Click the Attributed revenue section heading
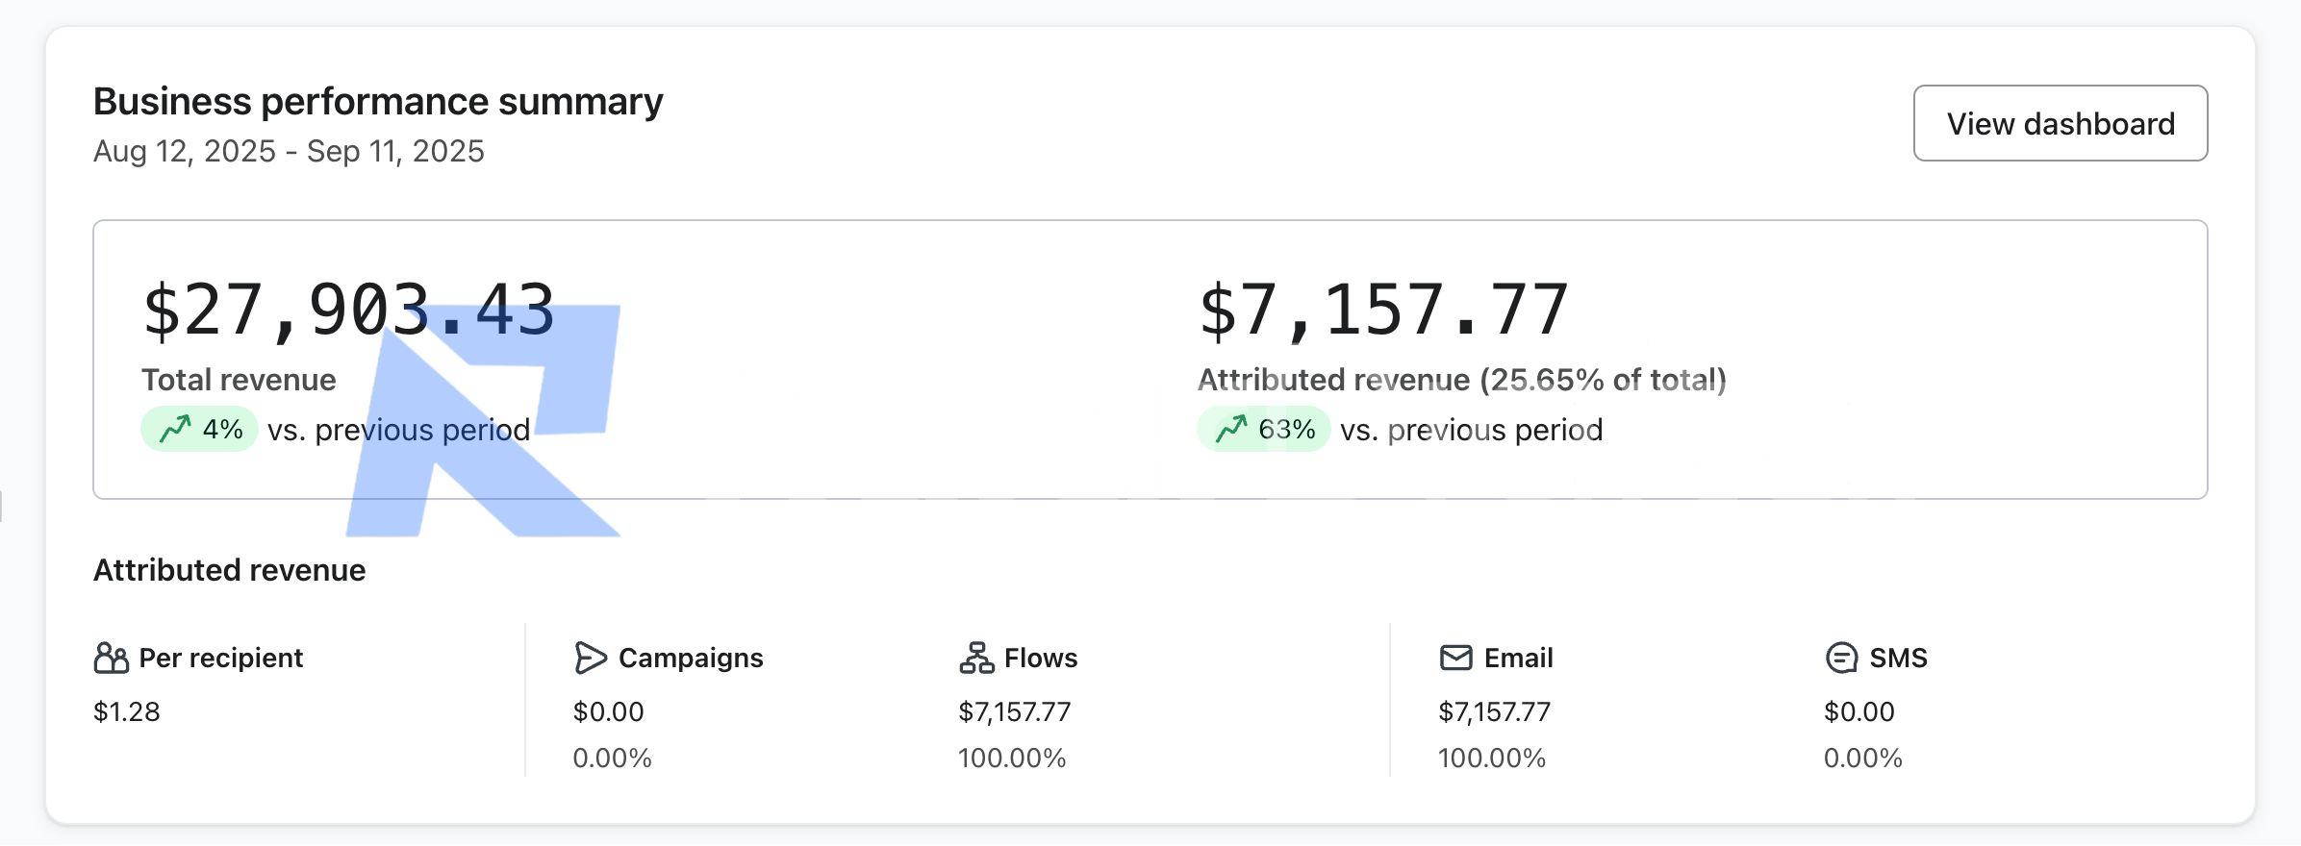 click(x=229, y=570)
